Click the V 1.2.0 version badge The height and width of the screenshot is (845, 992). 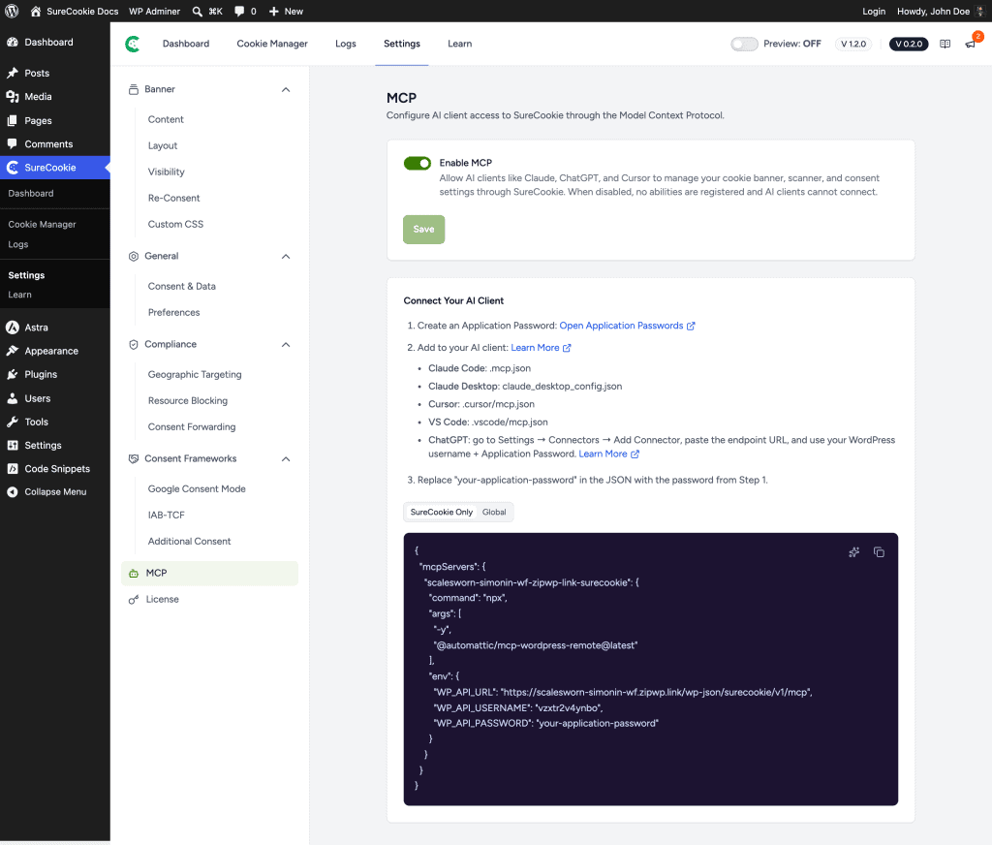[853, 44]
